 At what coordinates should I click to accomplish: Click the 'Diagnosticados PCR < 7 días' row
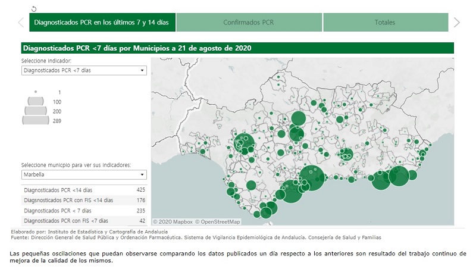point(84,211)
